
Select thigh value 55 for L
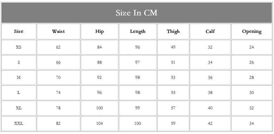coord(173,93)
